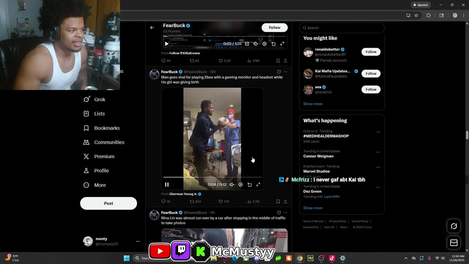Open Grok in the left sidebar
This screenshot has width=469, height=264.
[x=95, y=99]
